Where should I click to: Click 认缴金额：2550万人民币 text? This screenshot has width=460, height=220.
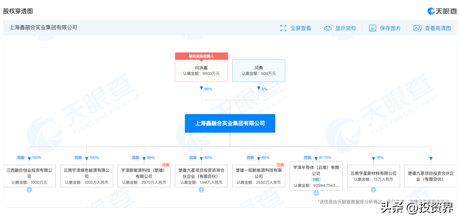[259, 182]
